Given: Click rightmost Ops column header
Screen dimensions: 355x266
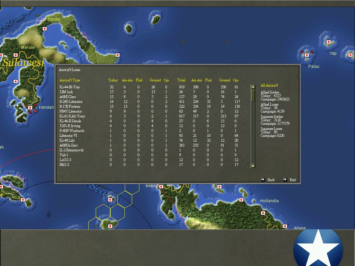Looking at the screenshot, I should 235,80.
